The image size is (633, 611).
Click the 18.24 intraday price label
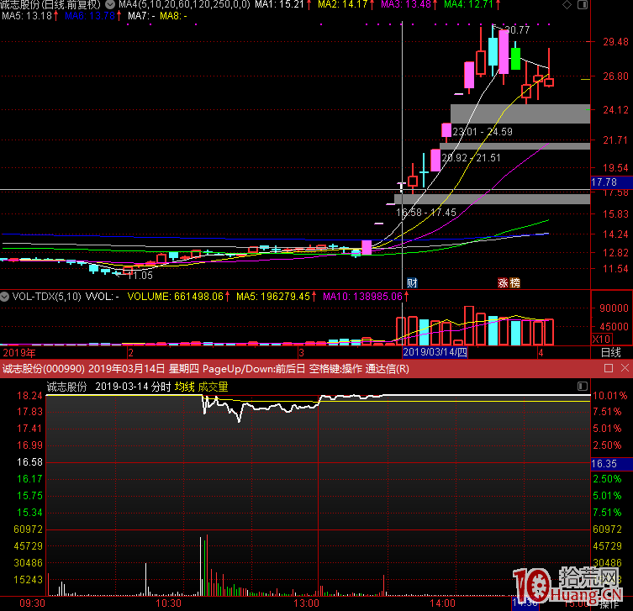(x=29, y=396)
